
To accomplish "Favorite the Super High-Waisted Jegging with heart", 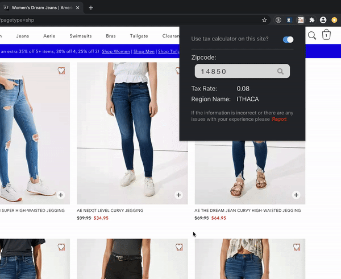I will coord(61,71).
